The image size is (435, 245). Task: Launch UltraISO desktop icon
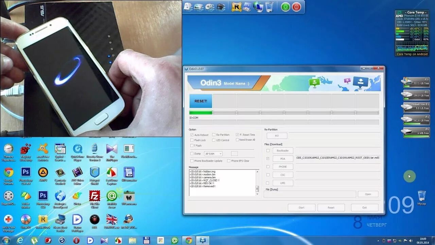tap(26, 222)
